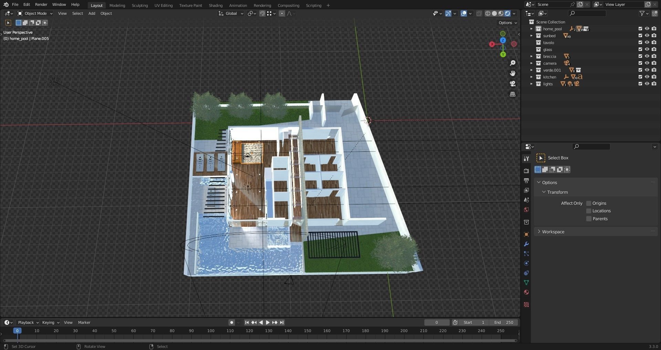Click the zoom viewport magnifier icon
Viewport: 661px width, 350px height.
513,63
